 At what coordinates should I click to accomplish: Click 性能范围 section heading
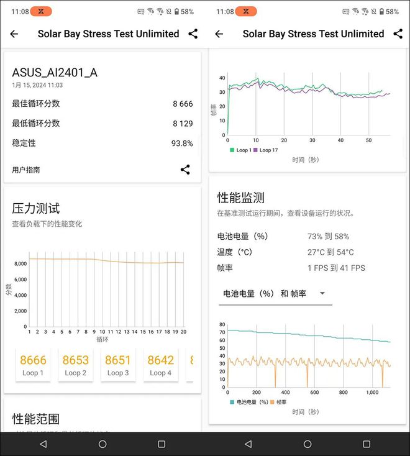click(36, 419)
